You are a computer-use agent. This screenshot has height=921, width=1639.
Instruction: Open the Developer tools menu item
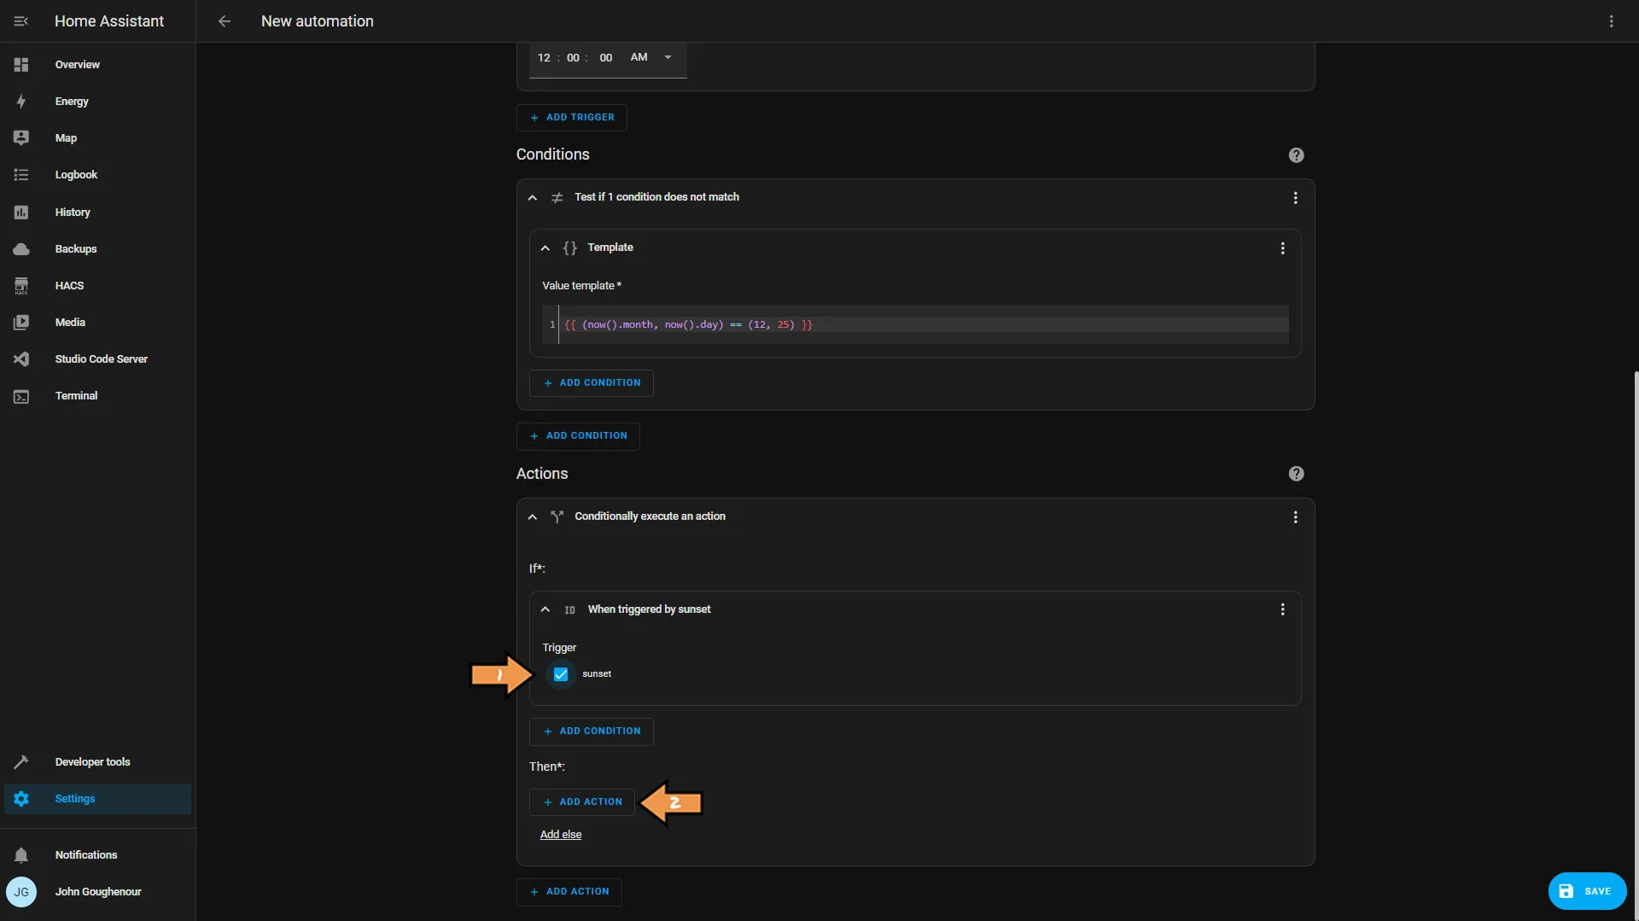97,762
